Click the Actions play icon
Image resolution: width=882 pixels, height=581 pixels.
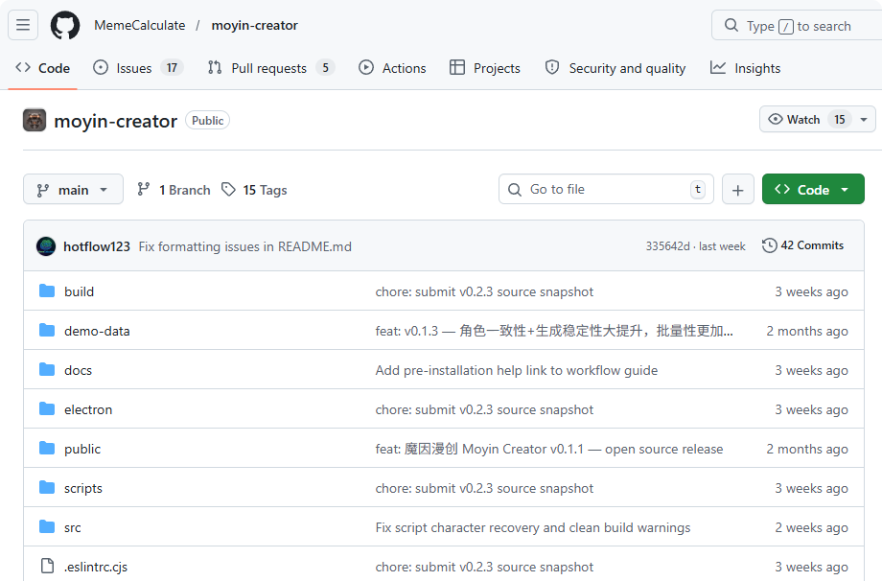(365, 68)
